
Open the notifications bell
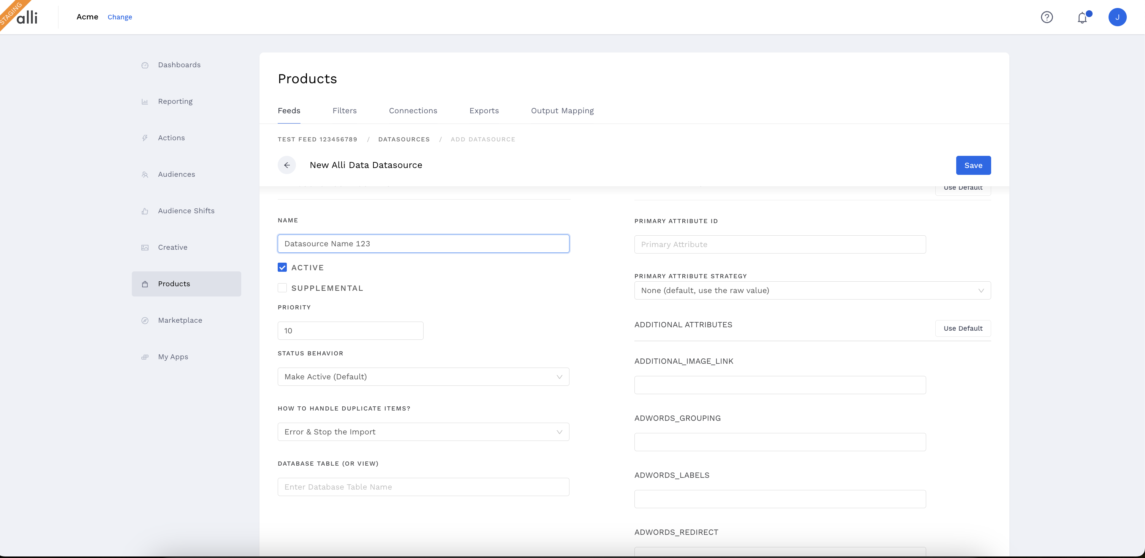tap(1082, 17)
